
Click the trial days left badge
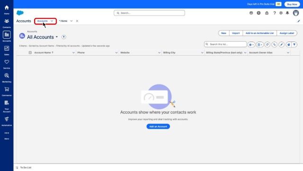278,4
